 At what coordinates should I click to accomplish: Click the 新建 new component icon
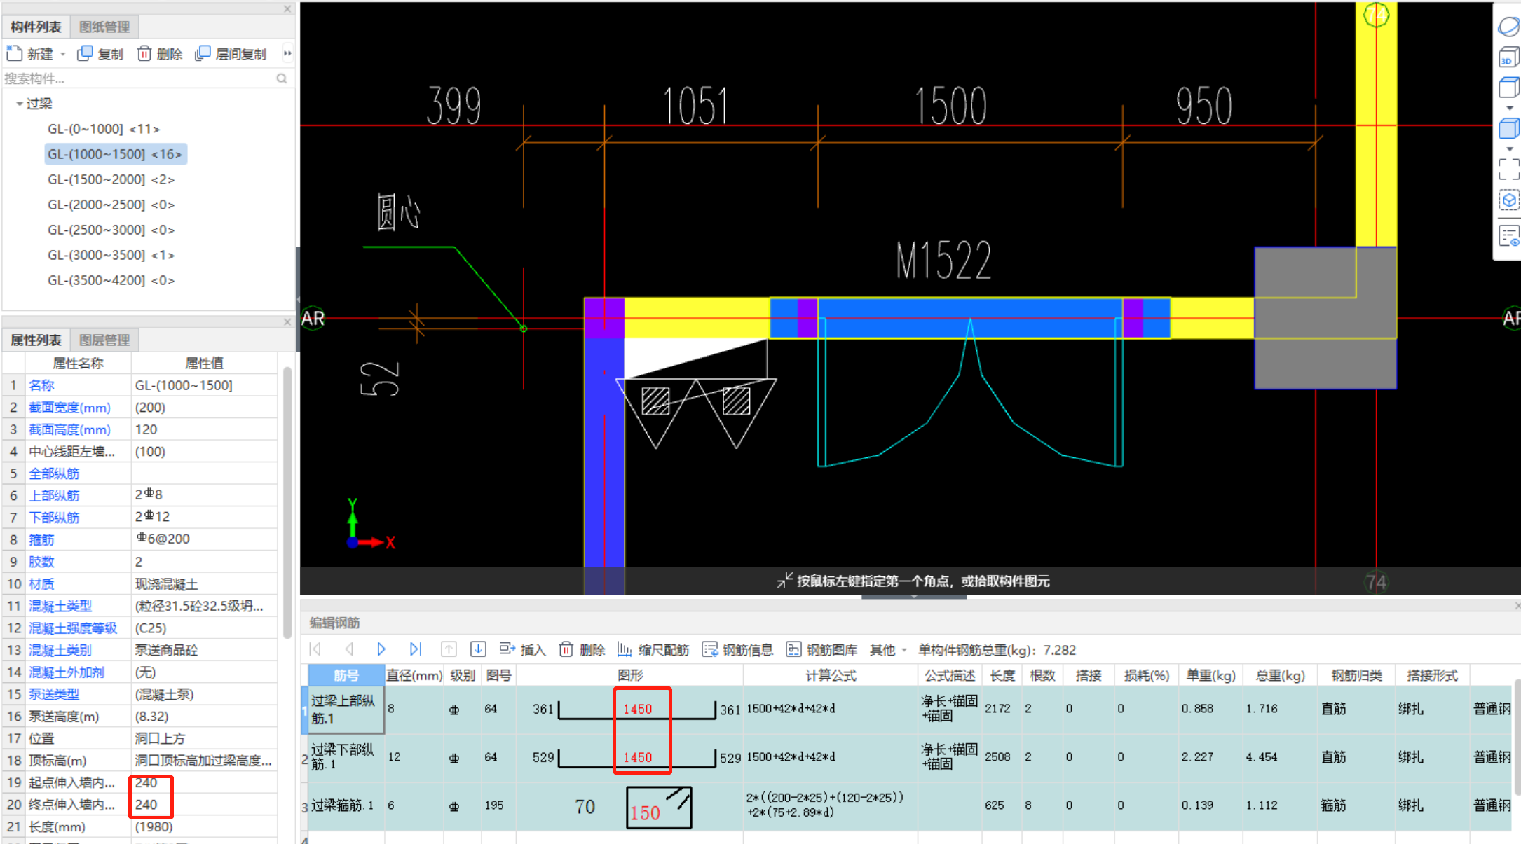point(15,53)
